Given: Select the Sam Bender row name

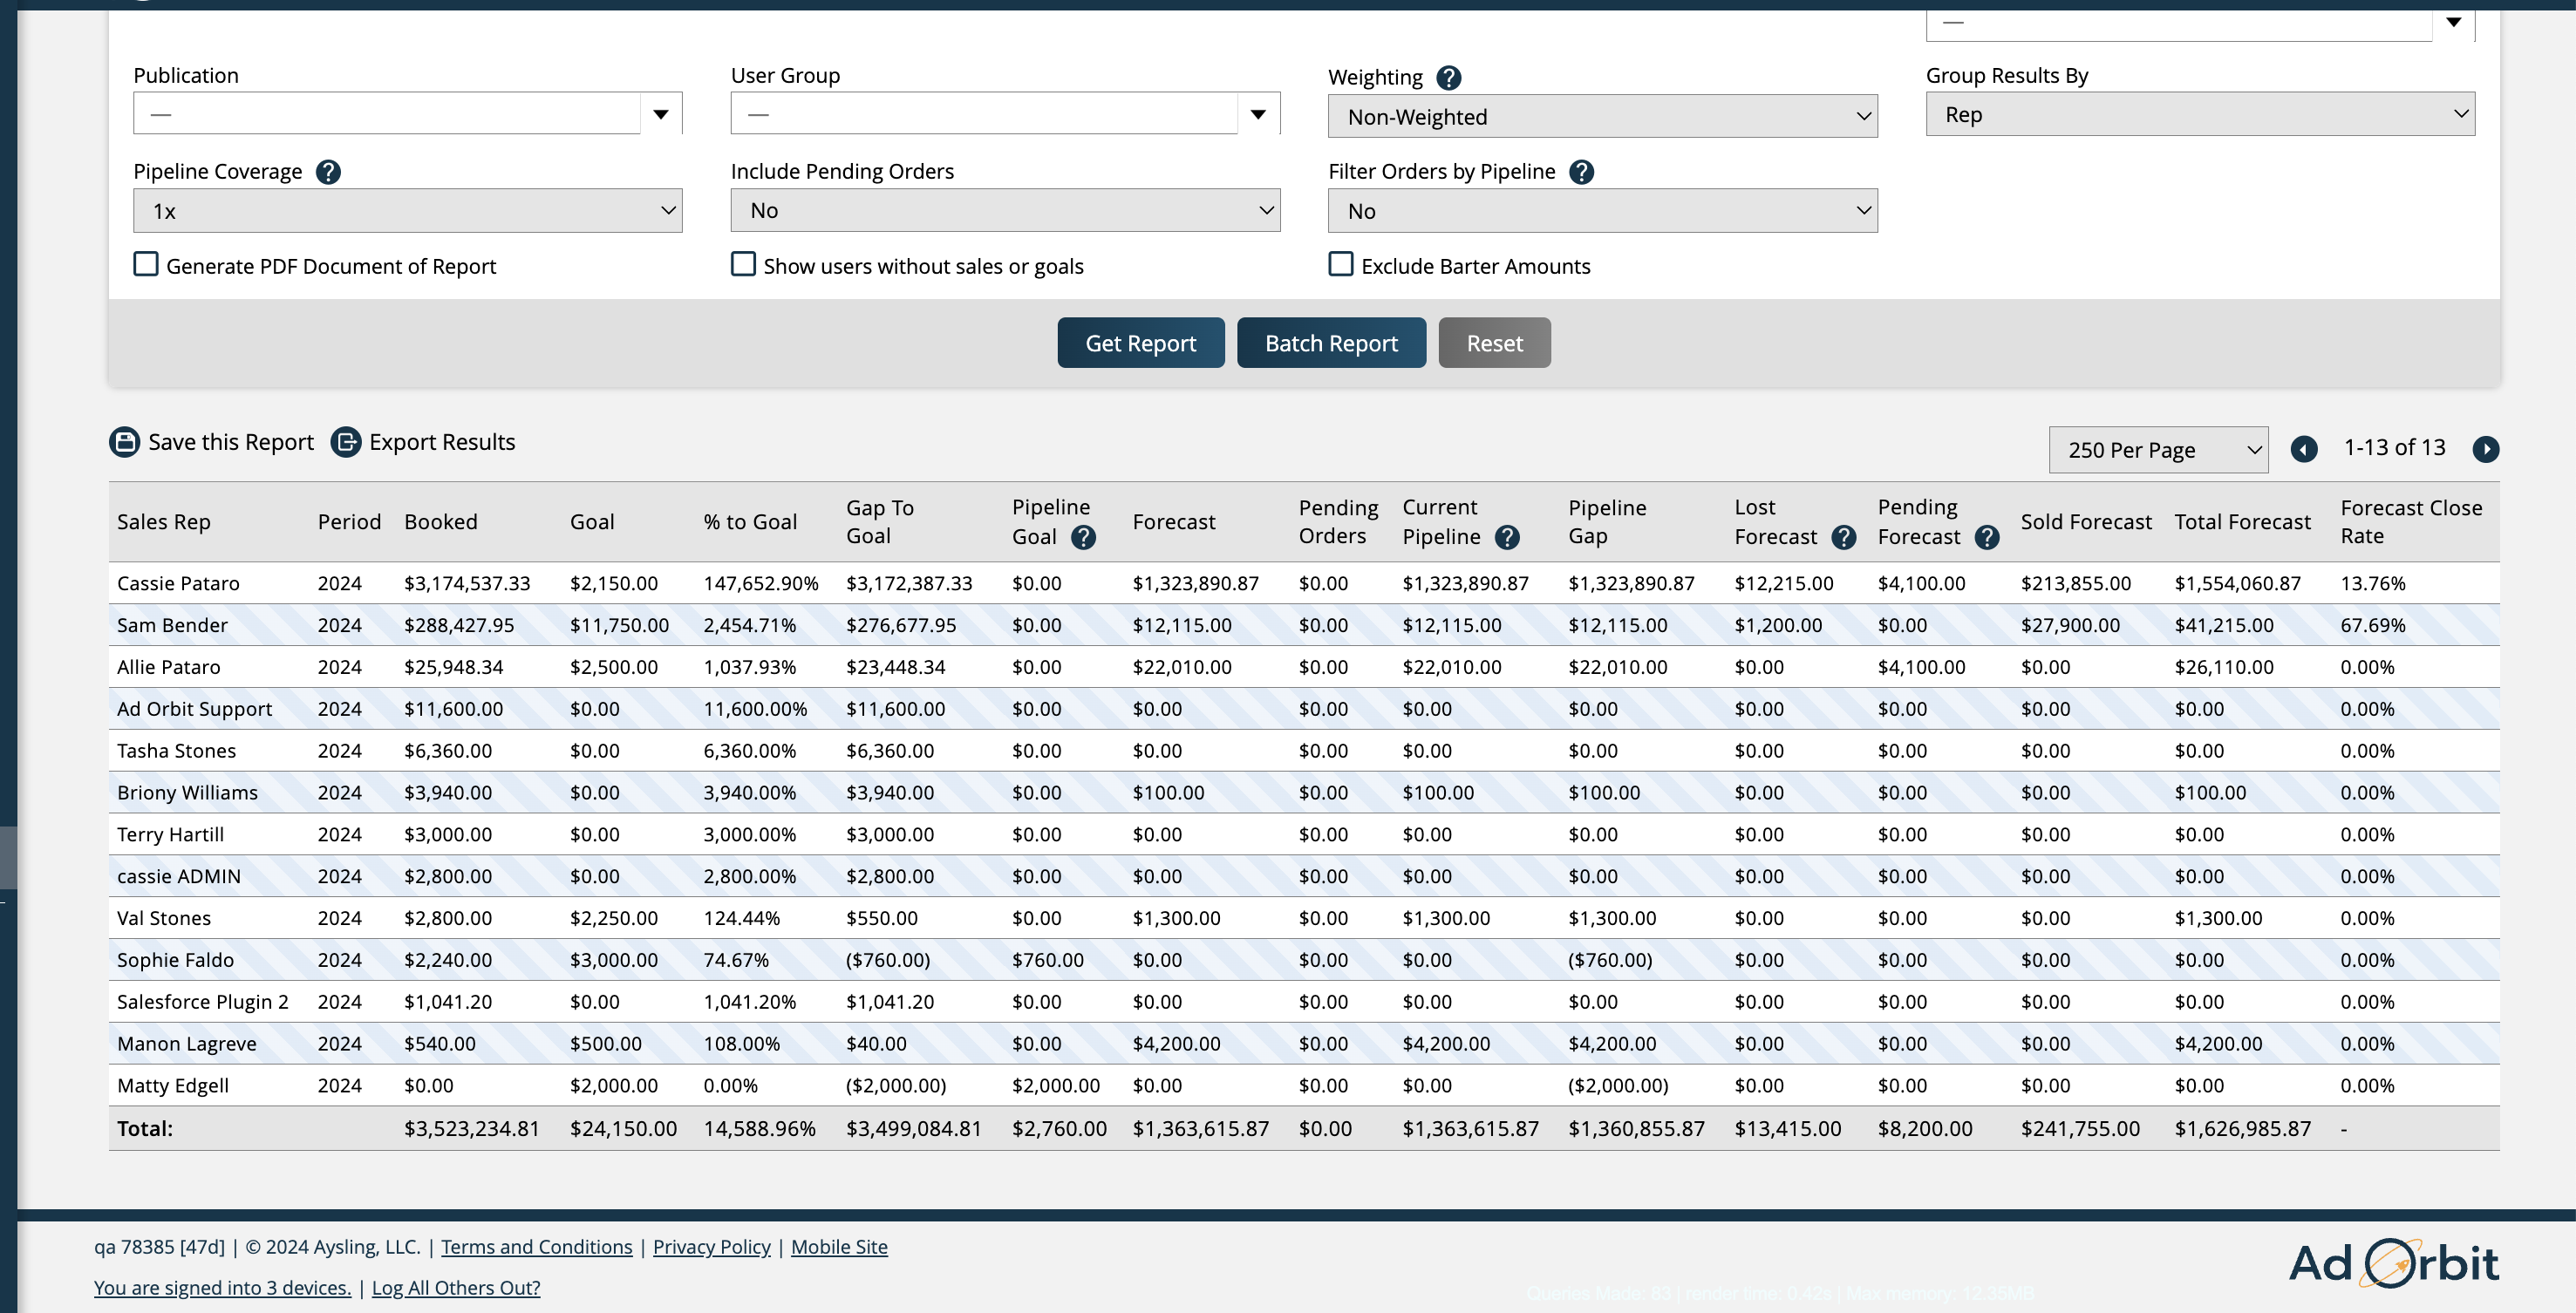Looking at the screenshot, I should (x=172, y=625).
